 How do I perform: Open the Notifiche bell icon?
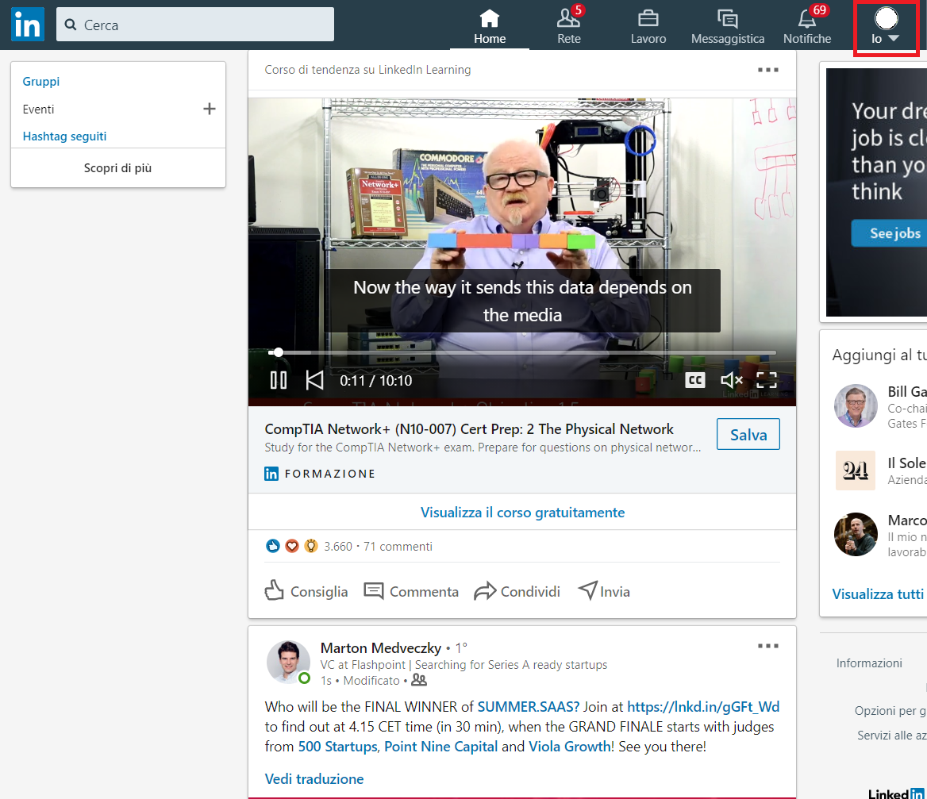point(806,19)
